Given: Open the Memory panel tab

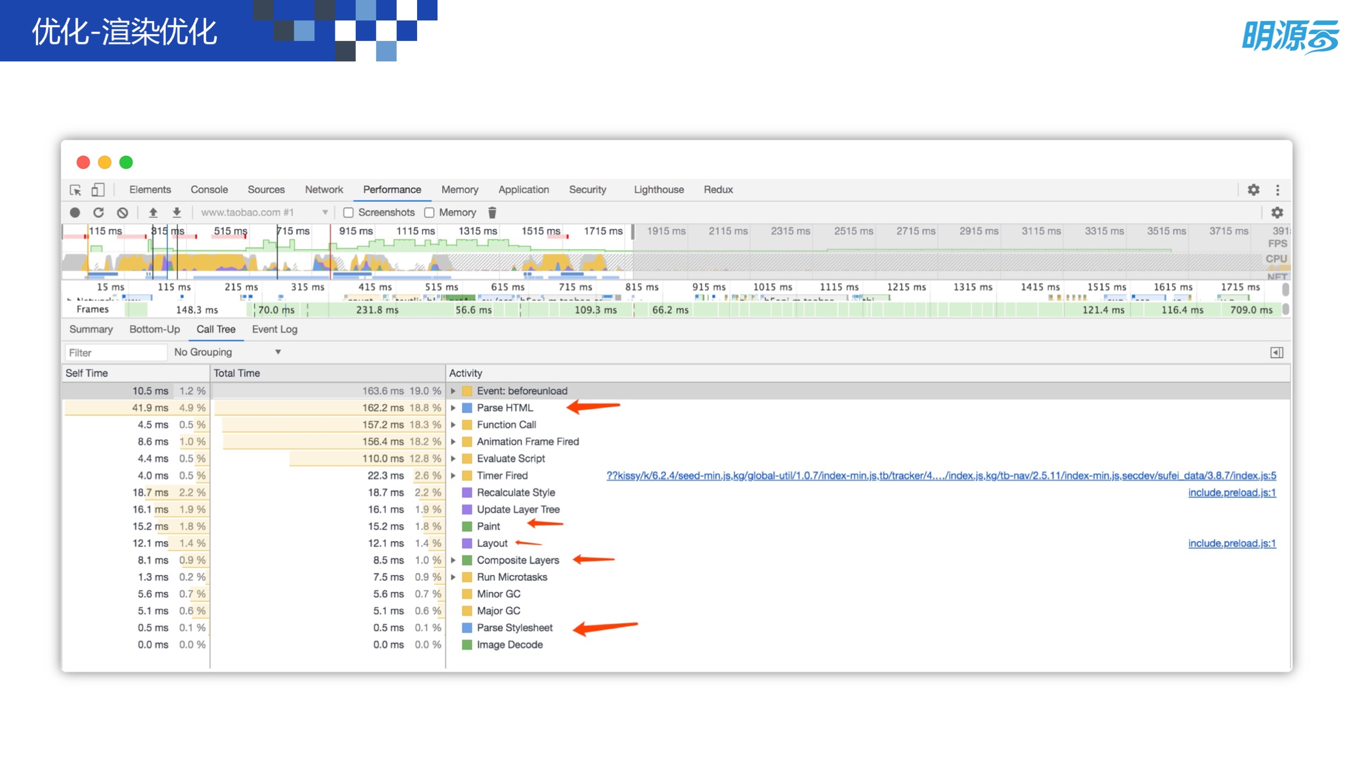Looking at the screenshot, I should coord(460,190).
